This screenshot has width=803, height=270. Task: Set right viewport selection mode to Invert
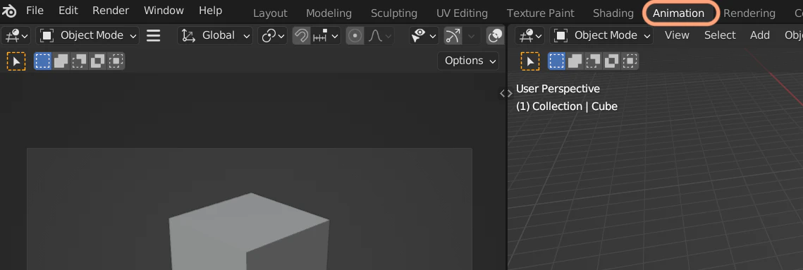click(611, 61)
